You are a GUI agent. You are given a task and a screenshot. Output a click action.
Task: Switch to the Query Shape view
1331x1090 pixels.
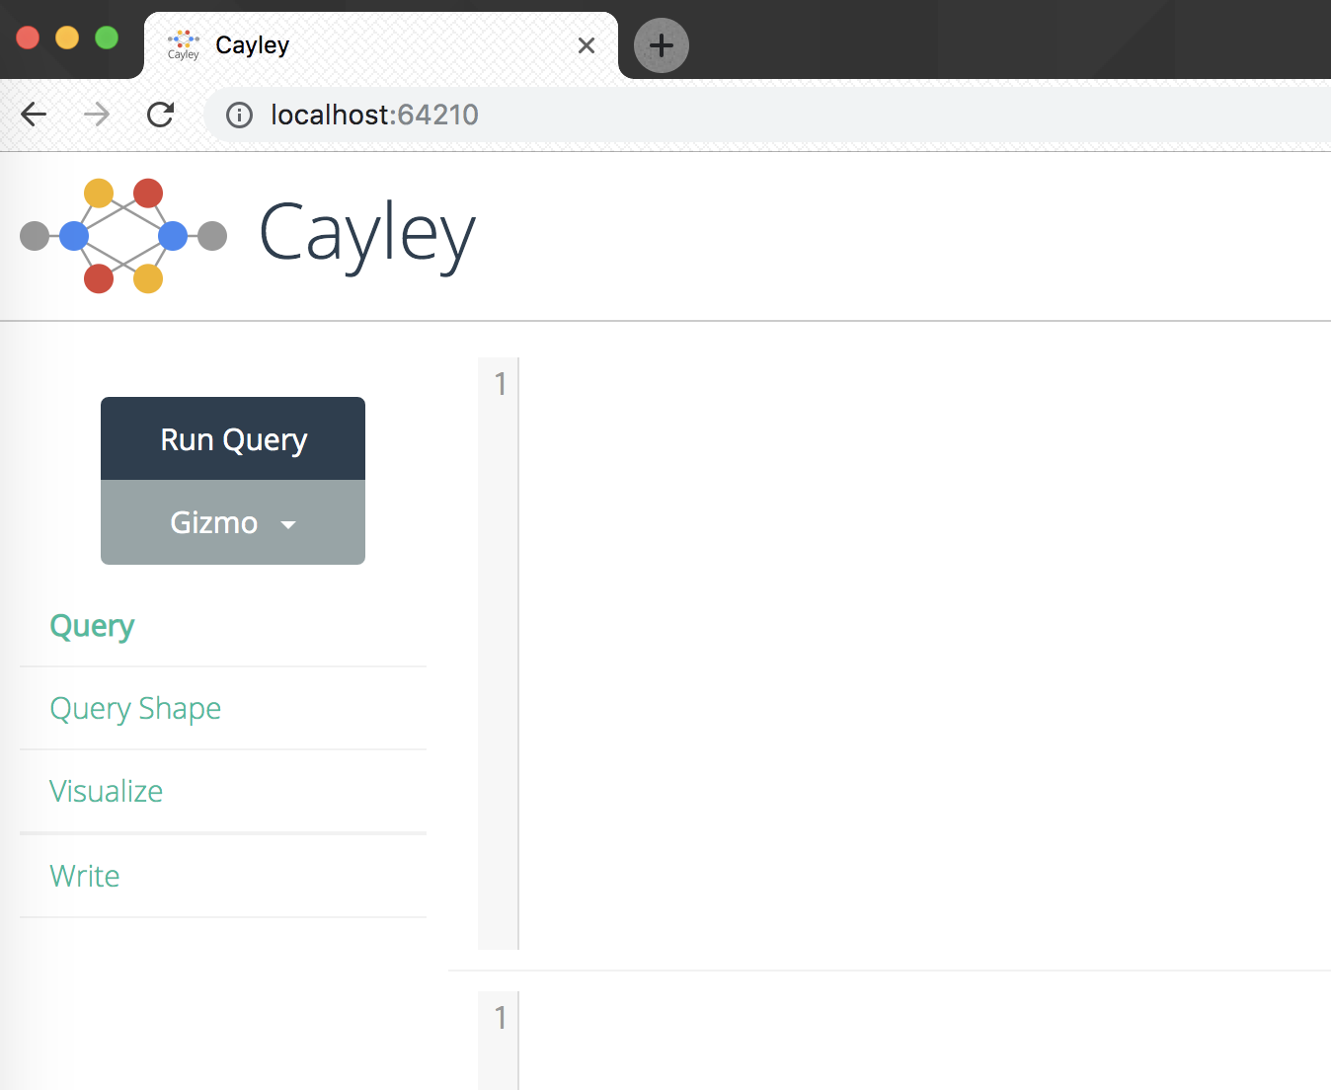(x=135, y=708)
